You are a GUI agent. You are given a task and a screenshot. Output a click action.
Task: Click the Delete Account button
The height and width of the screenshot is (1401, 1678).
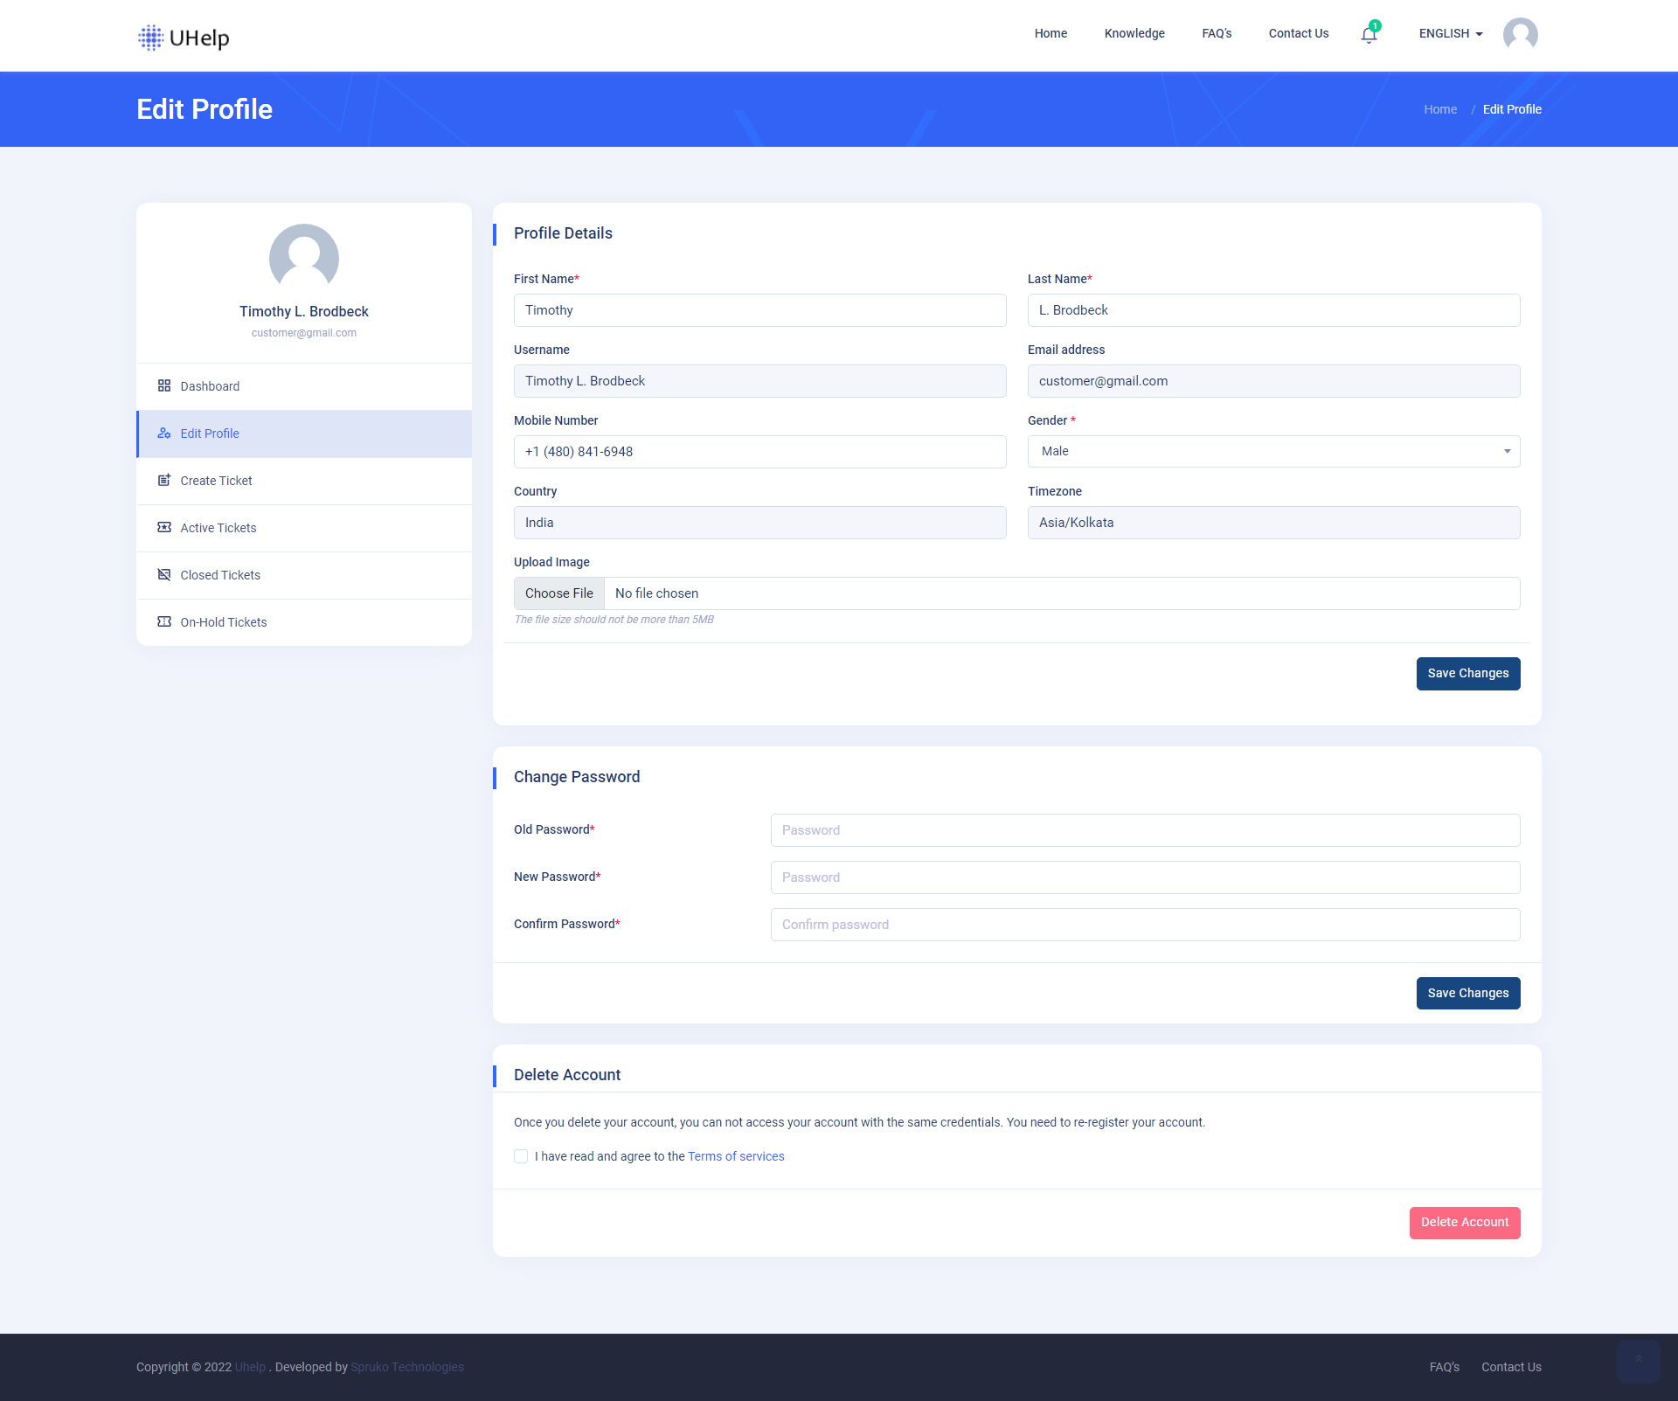tap(1464, 1223)
